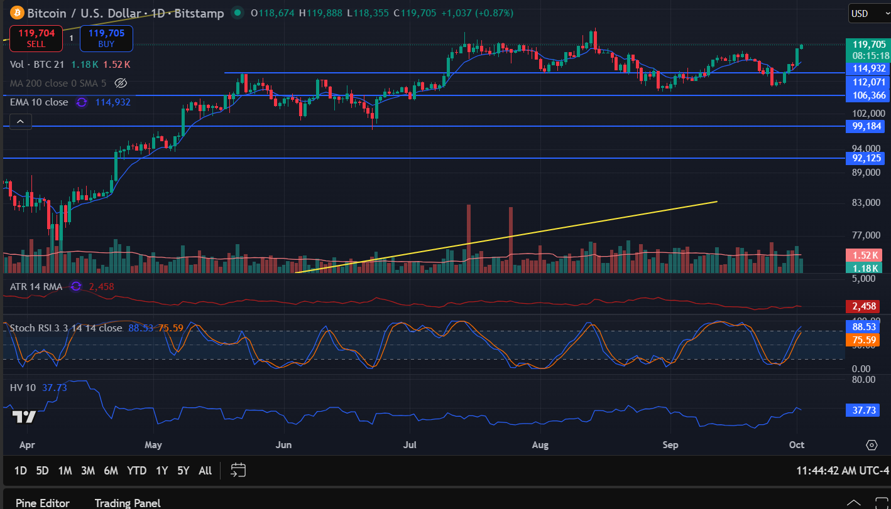
Task: Expand the bottom panel using the up chevron
Action: point(853,503)
